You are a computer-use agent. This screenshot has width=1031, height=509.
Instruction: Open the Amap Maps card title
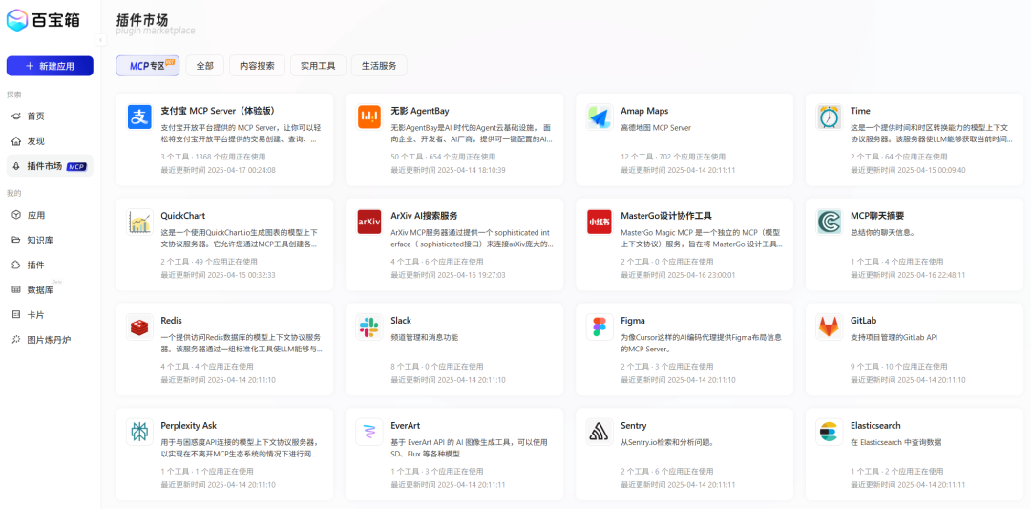point(644,111)
